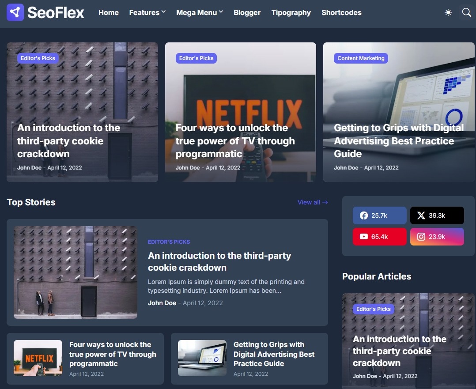Open small card title Four ways to unlock TV
Viewport: 476px width, 389px height.
113,354
